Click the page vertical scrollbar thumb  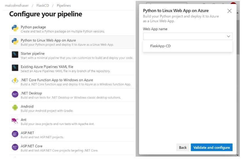point(238,37)
